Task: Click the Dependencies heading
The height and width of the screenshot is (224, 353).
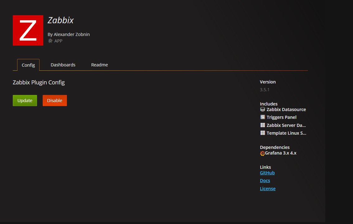Action: [275, 147]
